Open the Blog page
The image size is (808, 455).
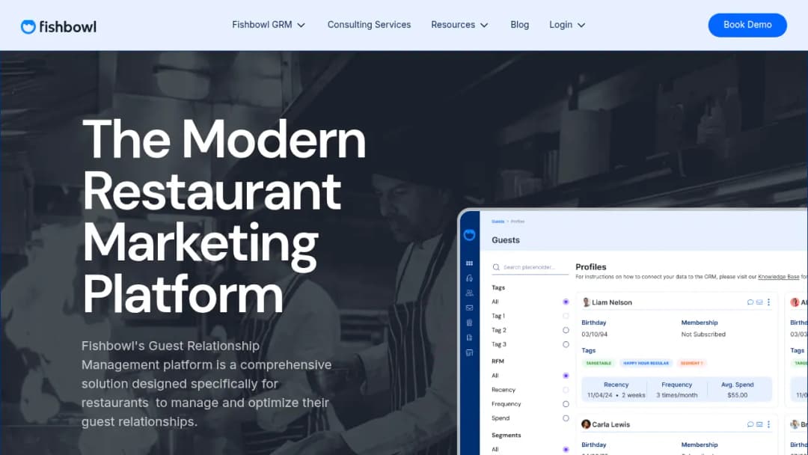[519, 25]
